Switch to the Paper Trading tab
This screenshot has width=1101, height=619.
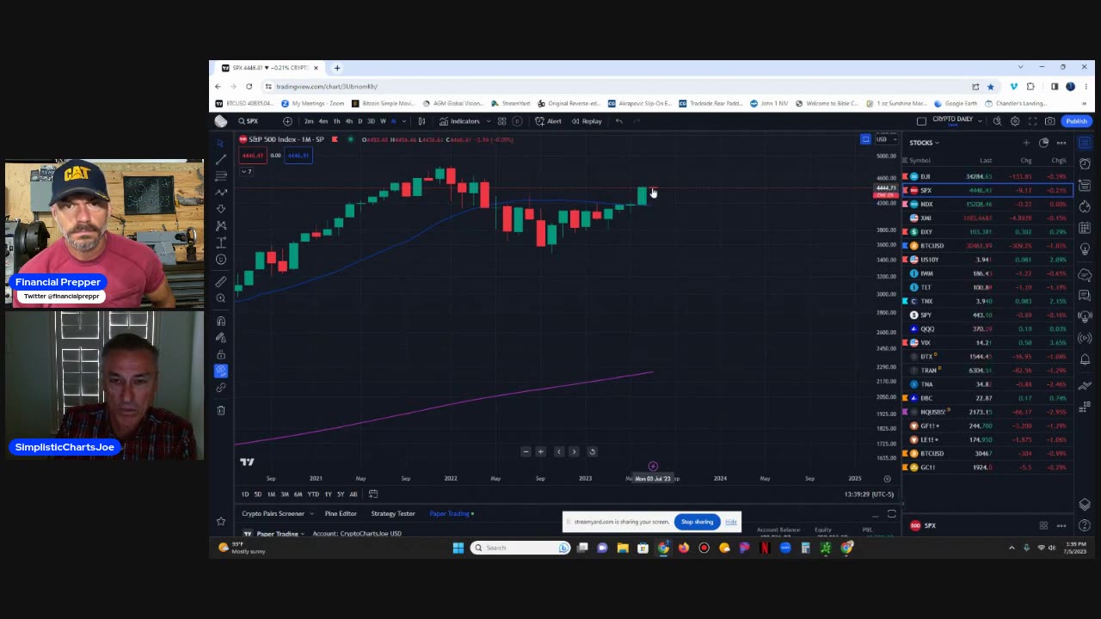450,514
